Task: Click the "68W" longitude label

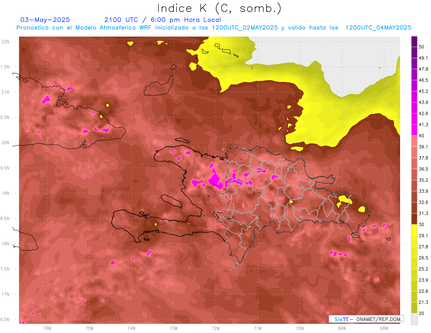Action: (x=384, y=328)
